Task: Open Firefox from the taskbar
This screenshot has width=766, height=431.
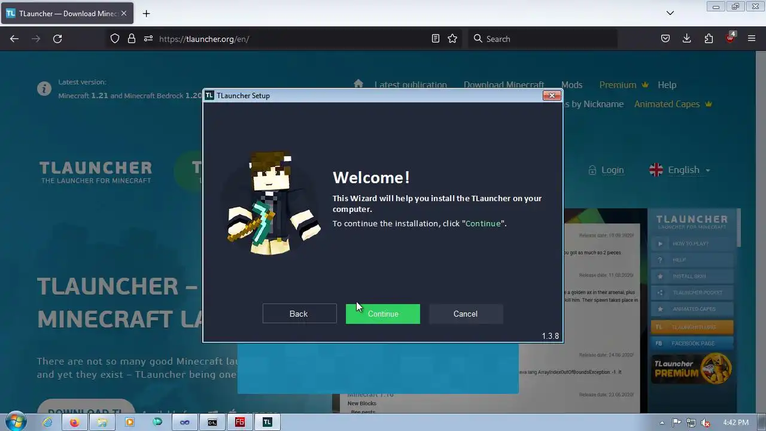Action: [74, 422]
